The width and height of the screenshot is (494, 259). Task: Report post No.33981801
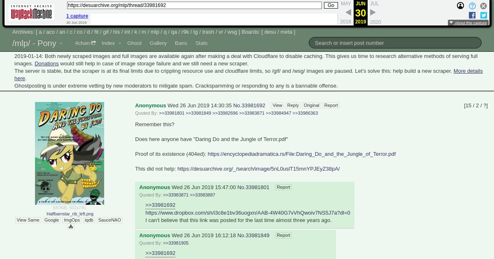(283, 187)
